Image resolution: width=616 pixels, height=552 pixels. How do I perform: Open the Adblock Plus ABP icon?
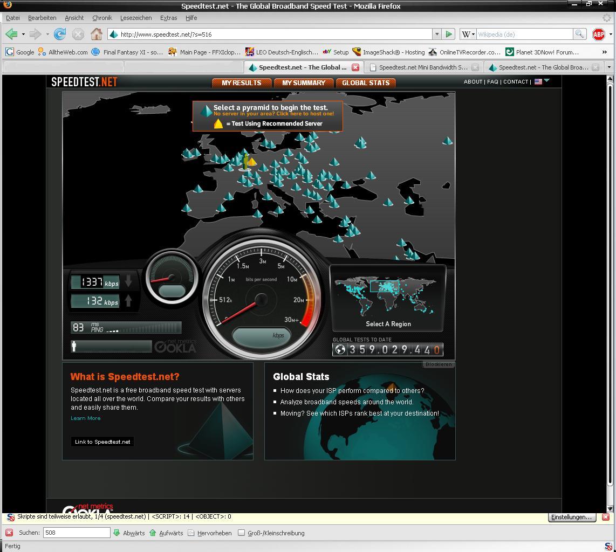(x=599, y=34)
